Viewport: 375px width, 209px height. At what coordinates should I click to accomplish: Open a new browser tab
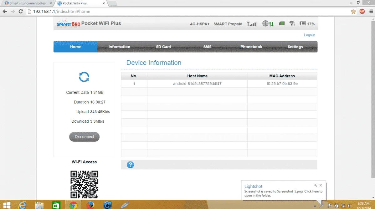point(112,3)
